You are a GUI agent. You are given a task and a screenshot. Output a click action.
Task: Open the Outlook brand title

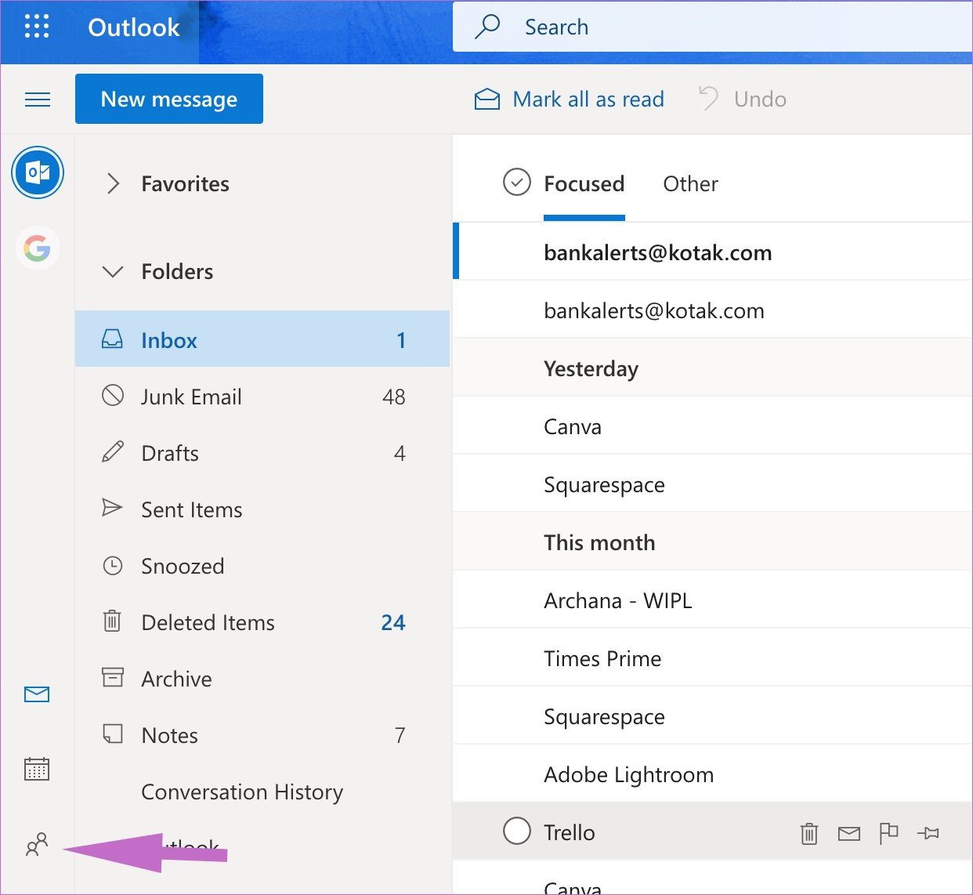point(134,27)
